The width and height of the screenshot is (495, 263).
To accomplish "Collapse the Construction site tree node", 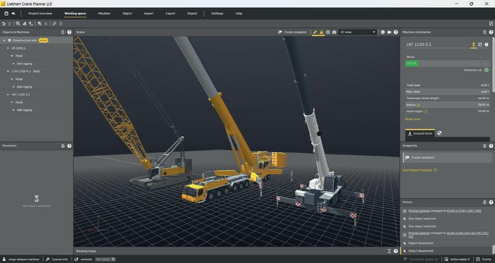I will click(x=4, y=40).
